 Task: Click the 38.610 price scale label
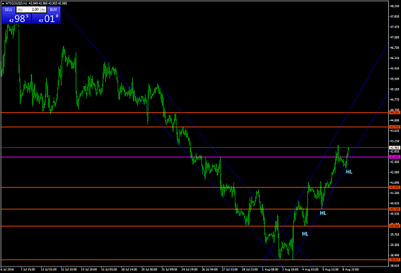tap(395, 265)
